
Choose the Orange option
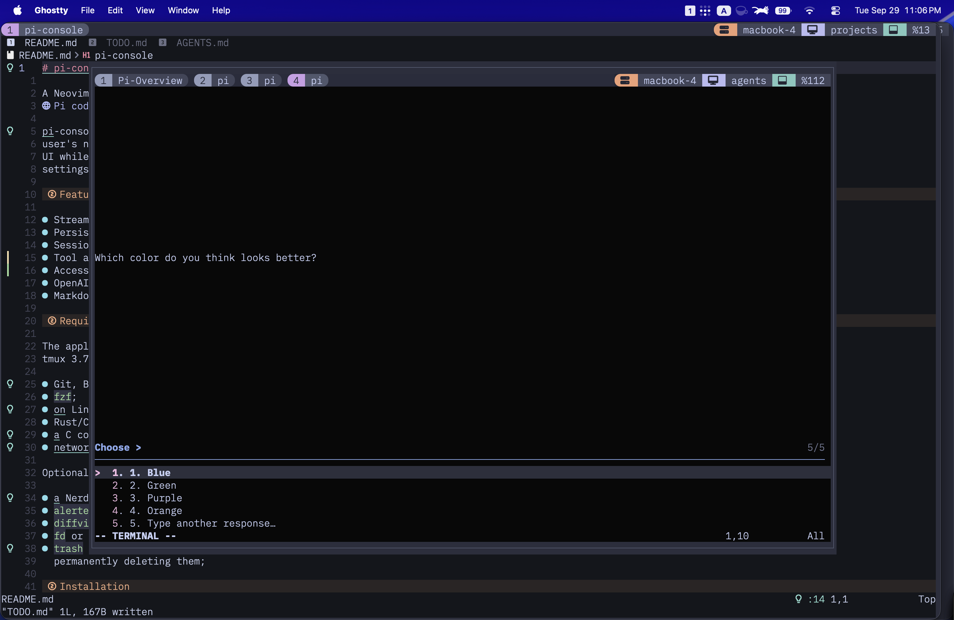click(462, 511)
